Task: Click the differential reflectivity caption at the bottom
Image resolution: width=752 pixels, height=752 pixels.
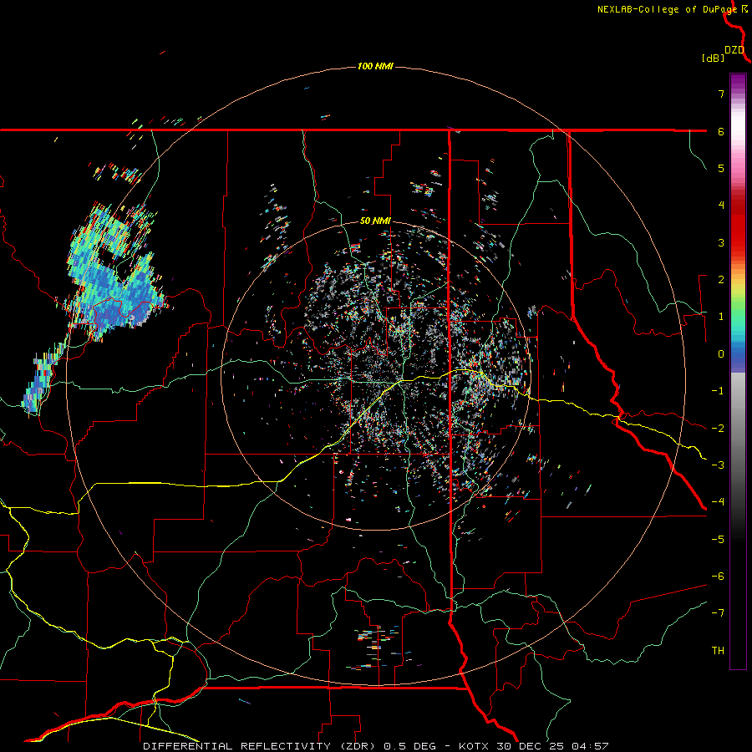Action: click(x=375, y=746)
